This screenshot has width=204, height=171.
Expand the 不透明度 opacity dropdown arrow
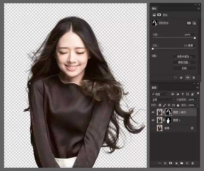197,99
